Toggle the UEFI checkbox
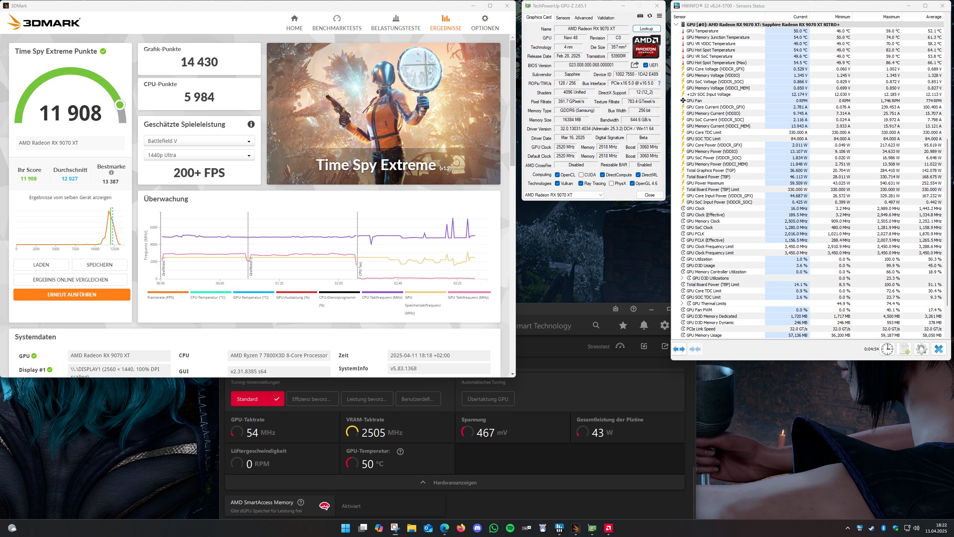 (x=645, y=65)
